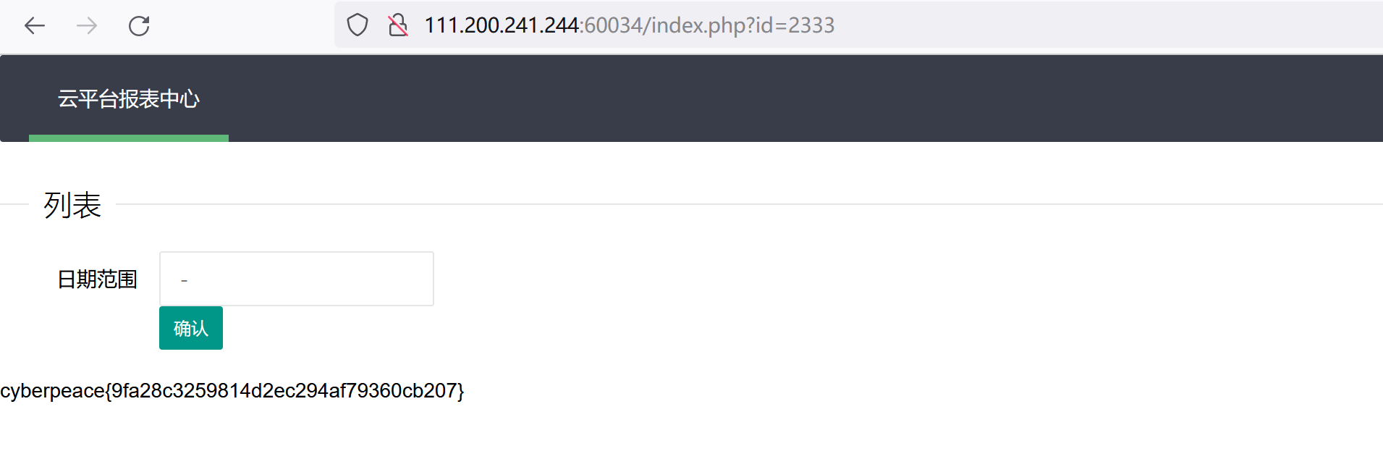Click the flag text cyberpeace string

coord(233,391)
